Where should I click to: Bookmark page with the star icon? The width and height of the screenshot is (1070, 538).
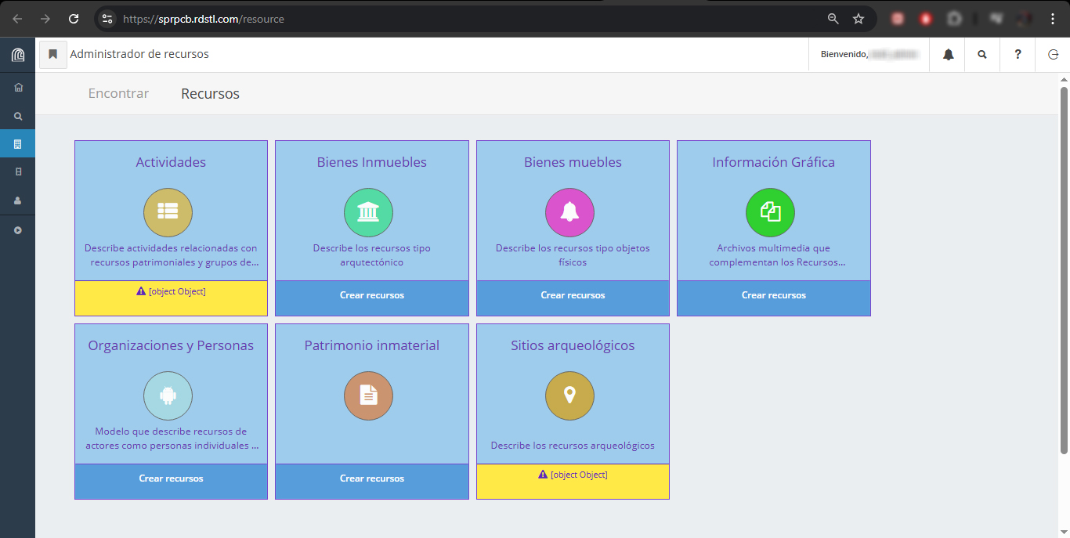(859, 19)
